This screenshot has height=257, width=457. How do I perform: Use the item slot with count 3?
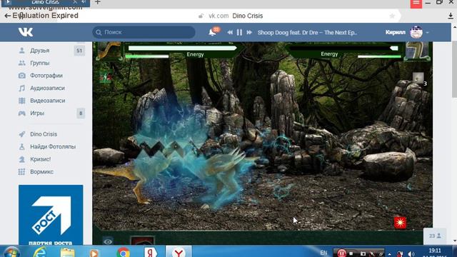tap(418, 78)
